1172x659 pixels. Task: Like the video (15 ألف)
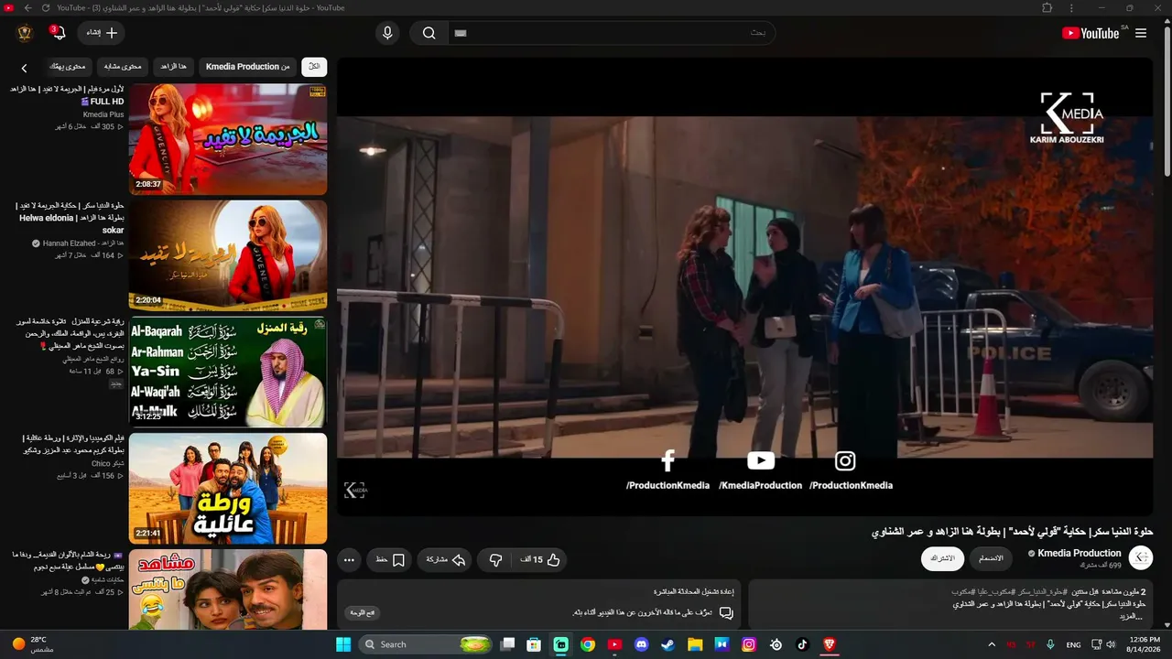540,559
